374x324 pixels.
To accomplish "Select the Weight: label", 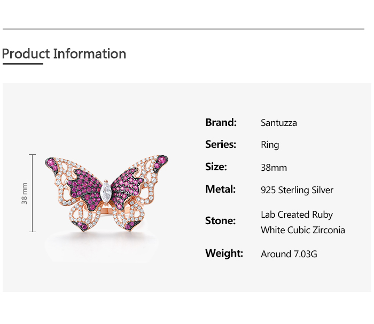I will point(224,253).
